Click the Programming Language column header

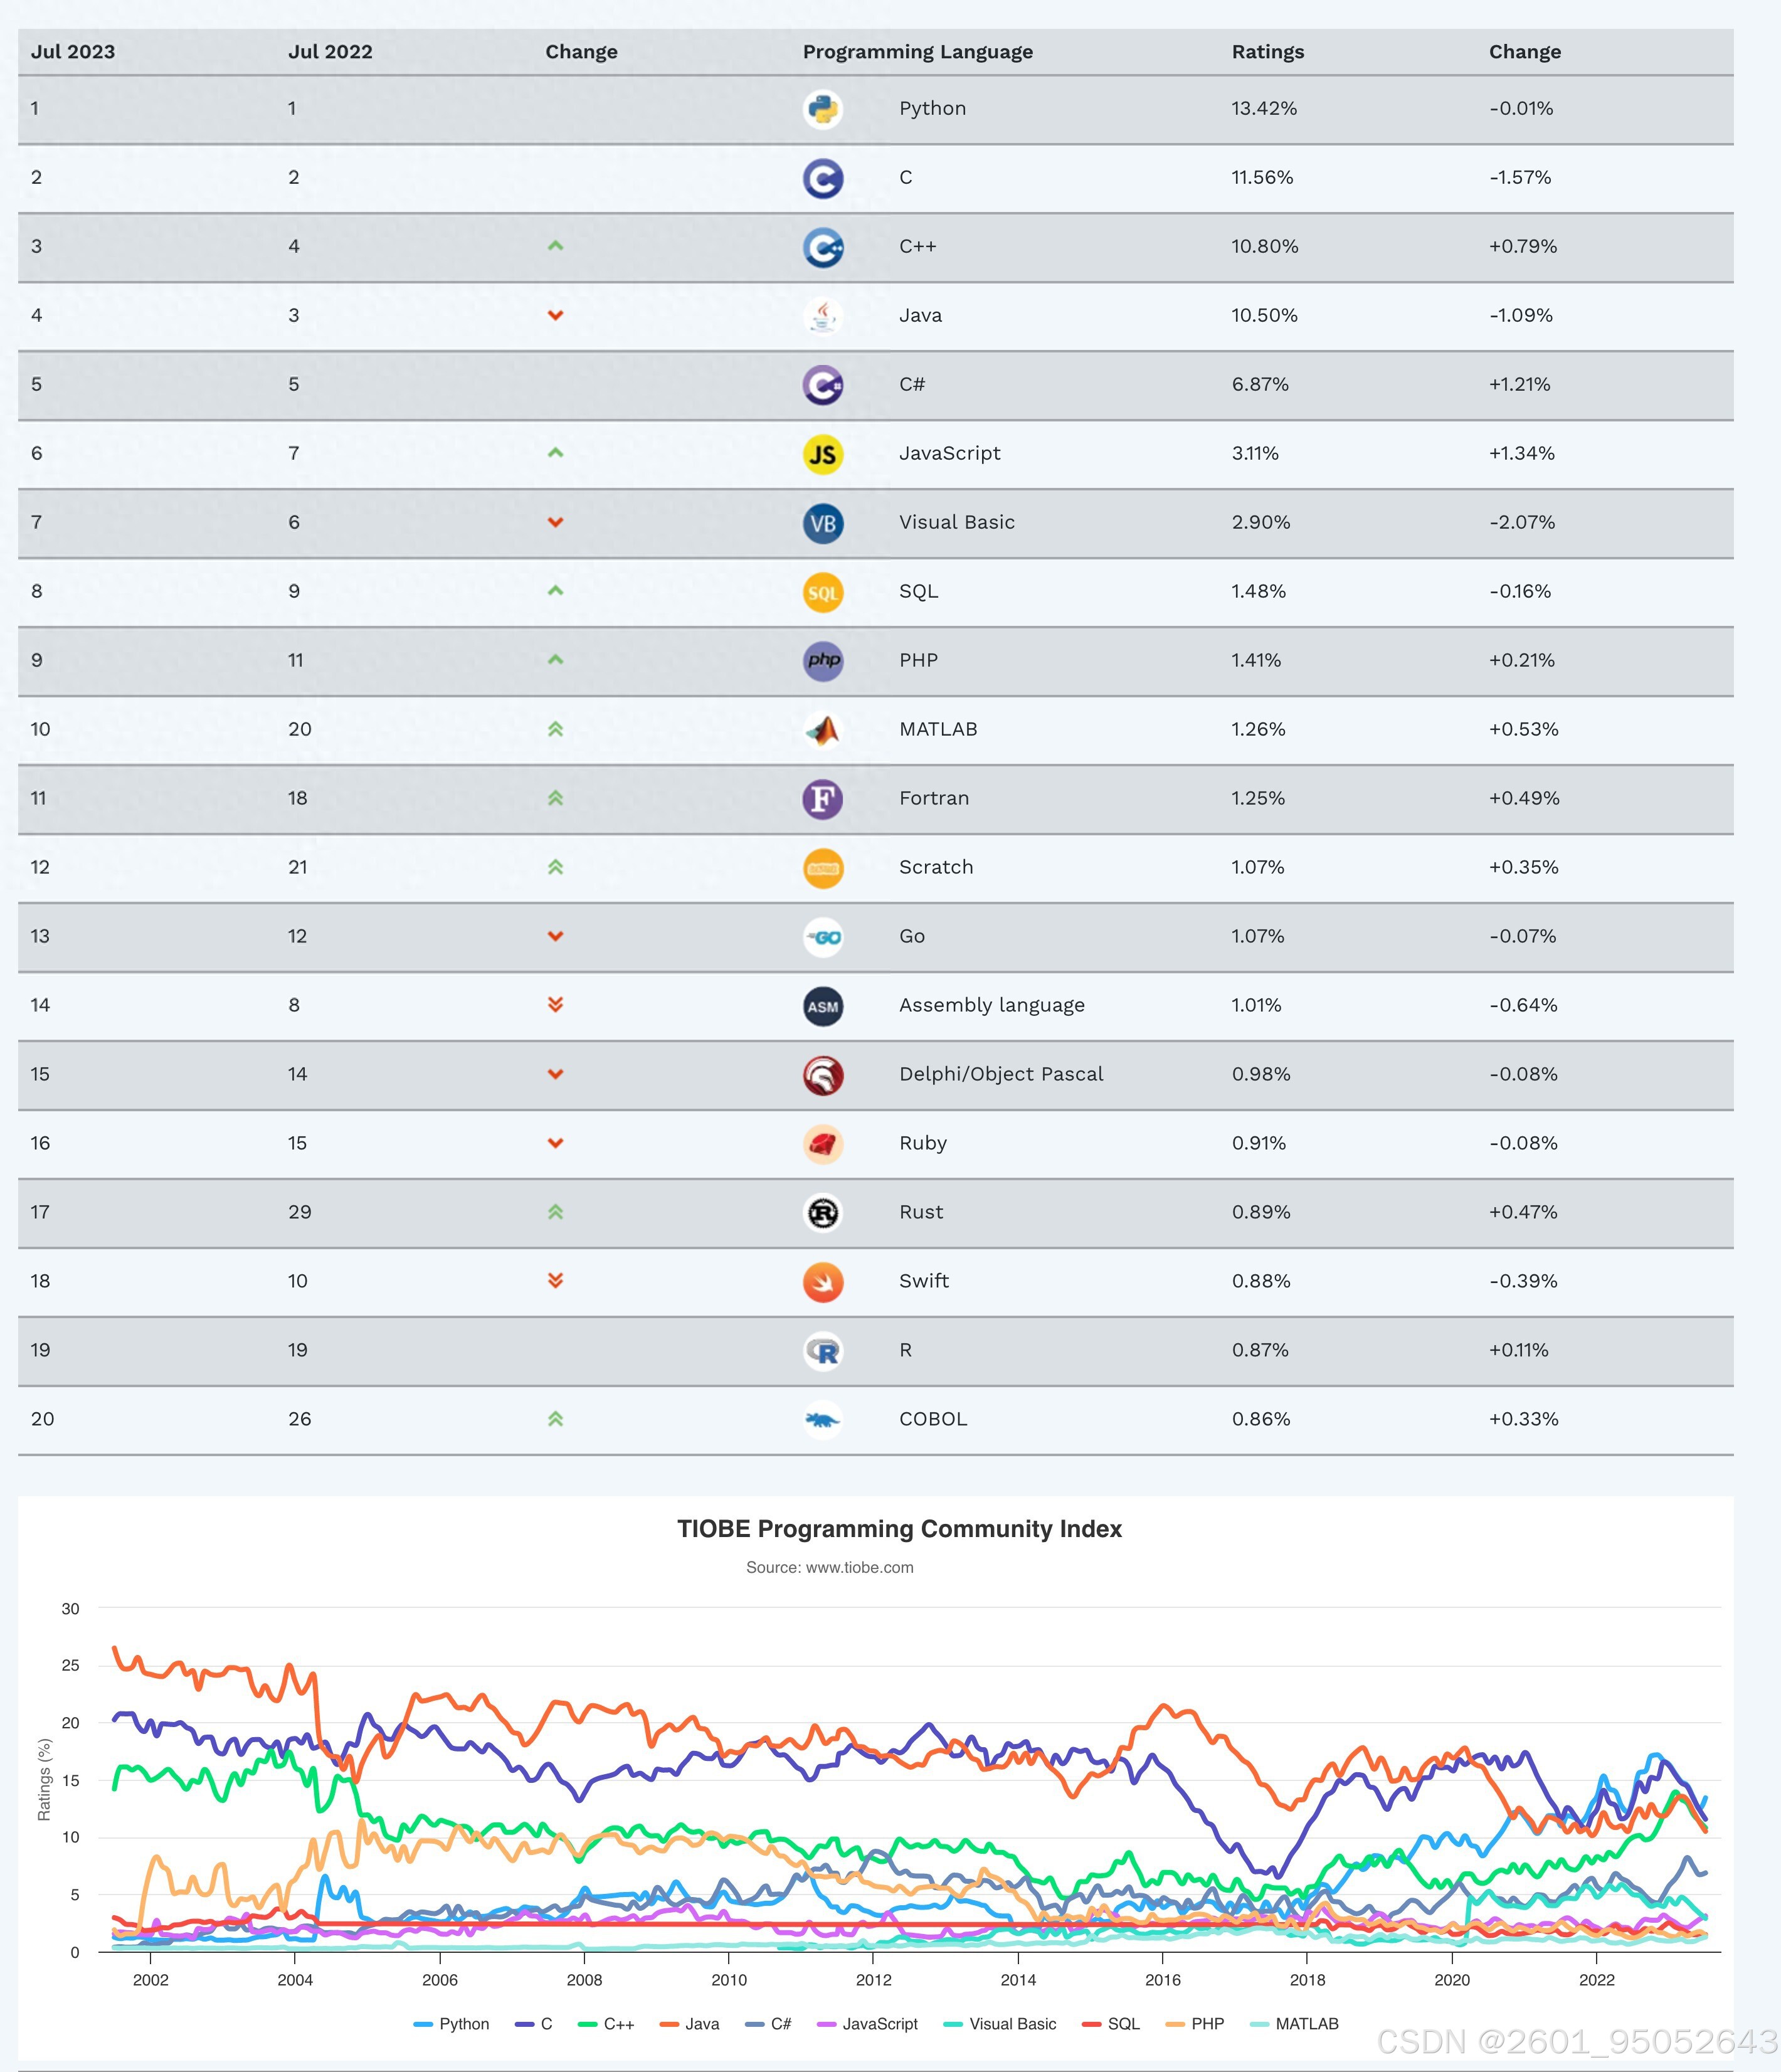pos(917,52)
